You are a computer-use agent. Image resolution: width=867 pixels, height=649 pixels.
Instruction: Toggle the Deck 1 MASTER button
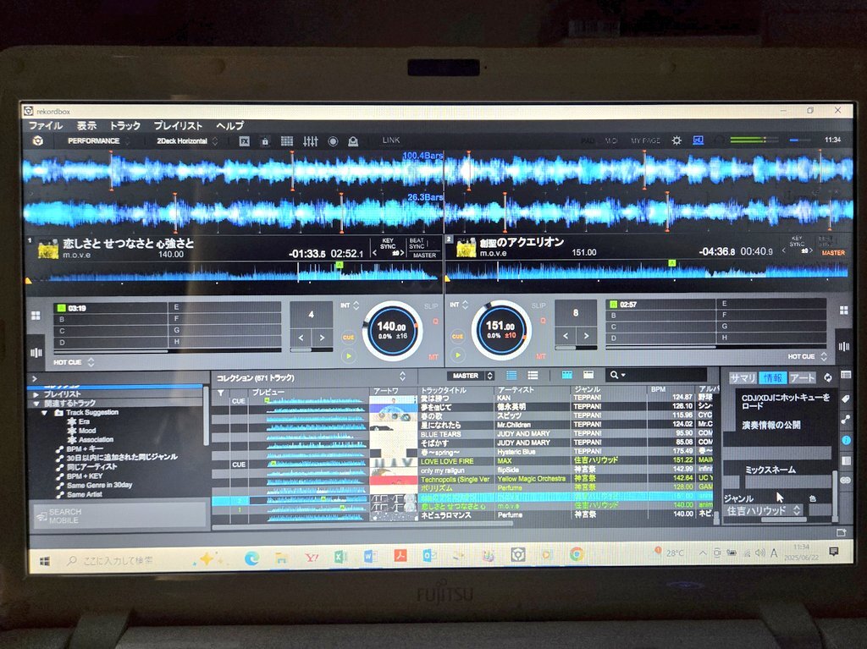click(x=424, y=256)
